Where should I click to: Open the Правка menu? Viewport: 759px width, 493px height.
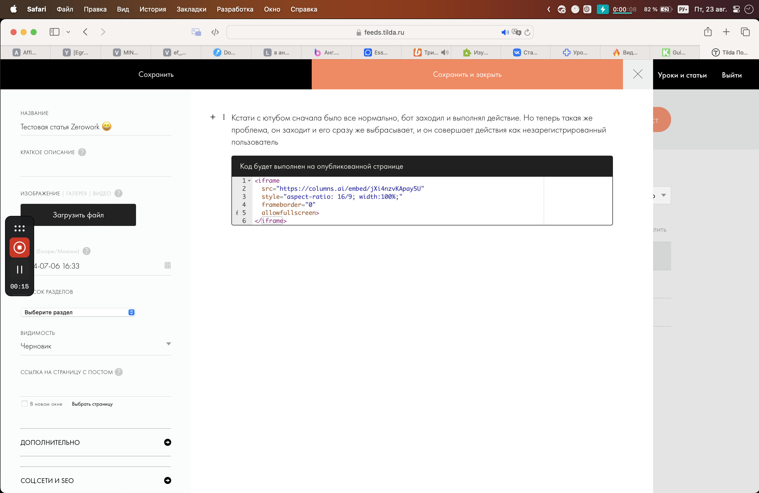(95, 9)
